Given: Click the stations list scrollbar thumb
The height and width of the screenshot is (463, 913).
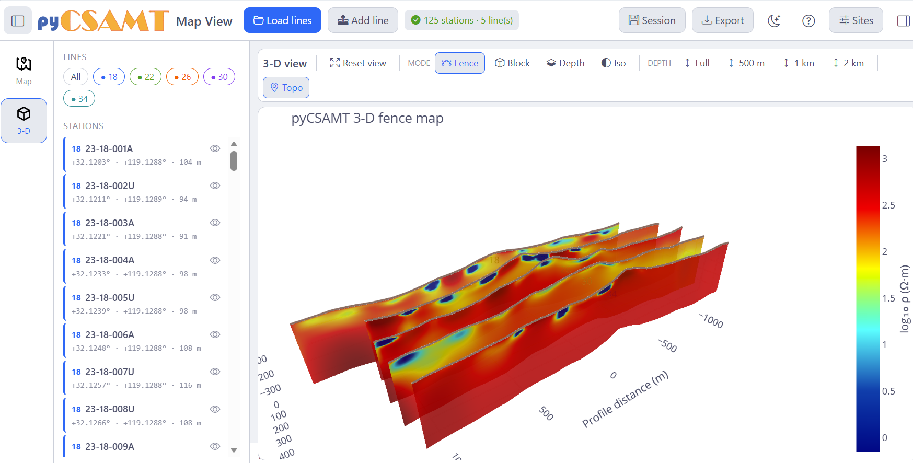Looking at the screenshot, I should tap(234, 161).
